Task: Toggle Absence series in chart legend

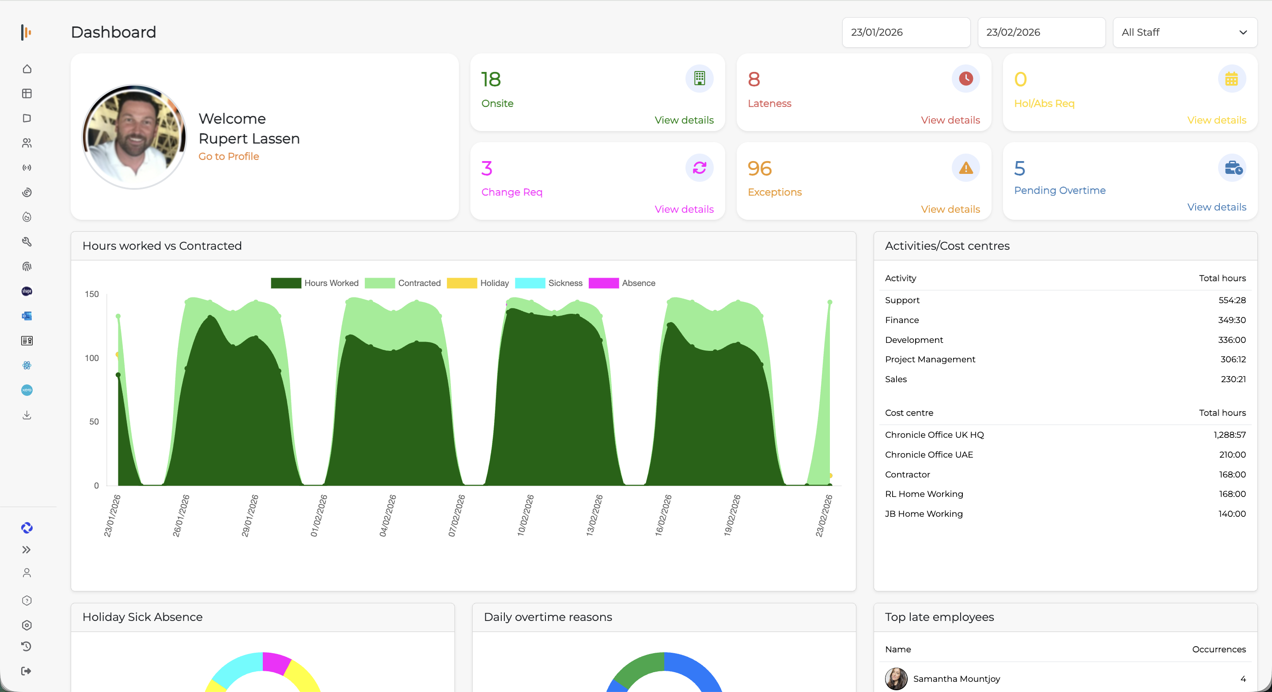Action: click(x=622, y=283)
